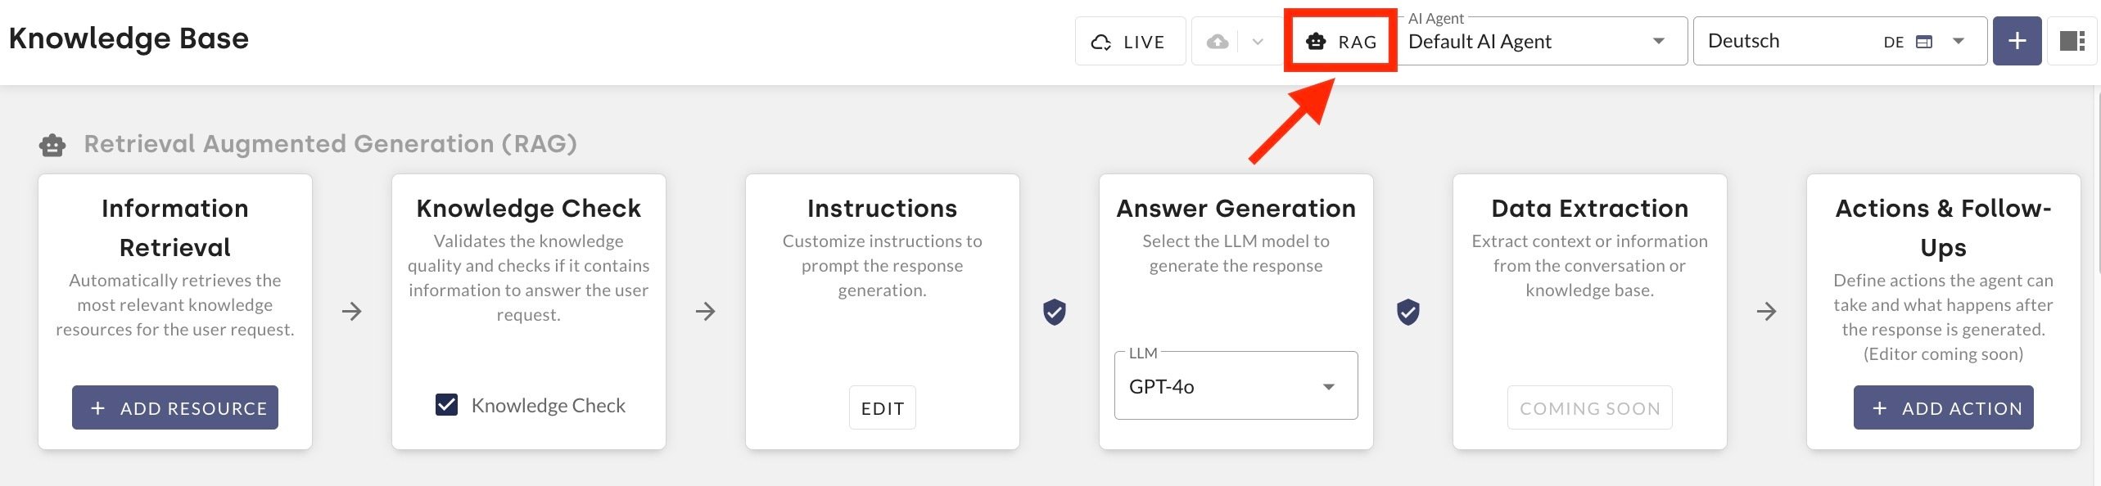The width and height of the screenshot is (2101, 486).
Task: Click the plus icon button in header
Action: point(2017,41)
